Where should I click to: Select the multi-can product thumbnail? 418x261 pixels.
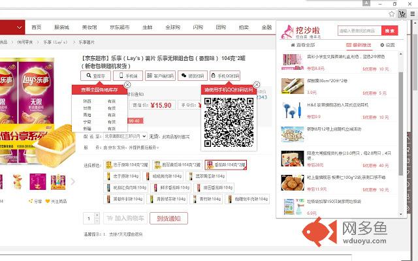pos(58,181)
